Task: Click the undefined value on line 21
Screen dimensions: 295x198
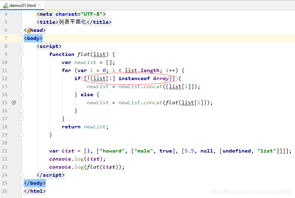Action: click(x=236, y=151)
